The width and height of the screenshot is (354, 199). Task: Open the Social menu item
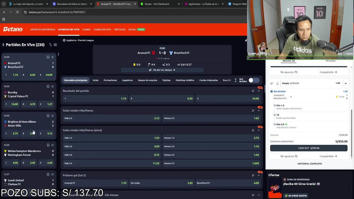tap(132, 29)
